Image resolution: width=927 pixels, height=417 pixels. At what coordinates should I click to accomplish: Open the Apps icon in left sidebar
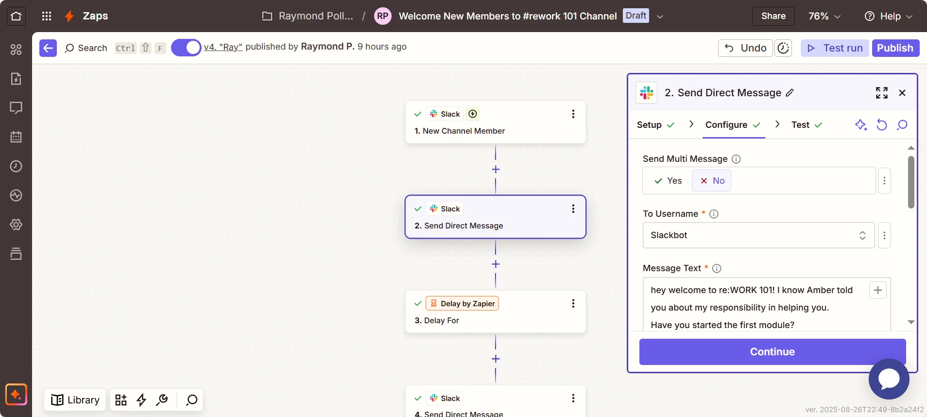click(16, 50)
